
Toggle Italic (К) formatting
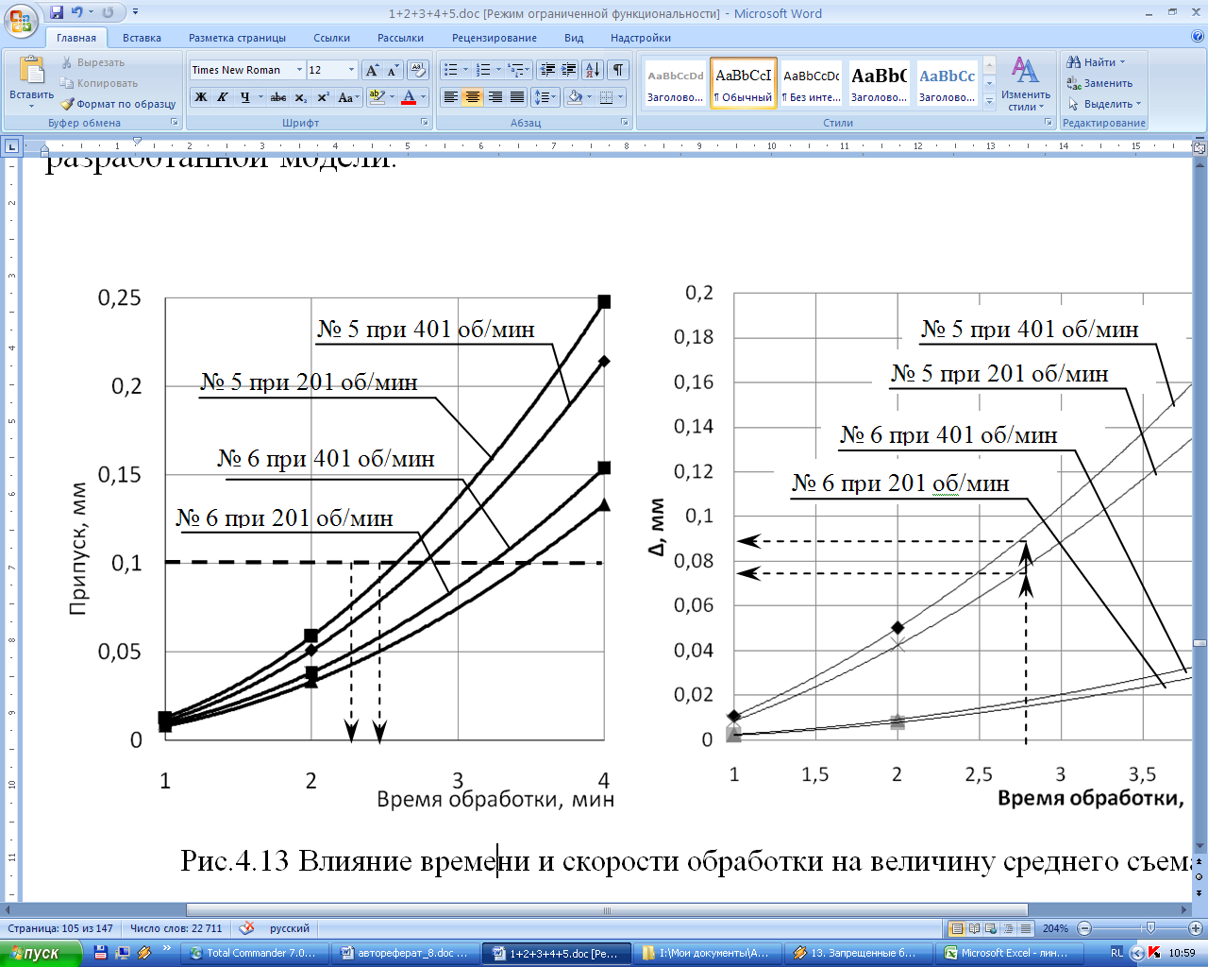pos(223,97)
